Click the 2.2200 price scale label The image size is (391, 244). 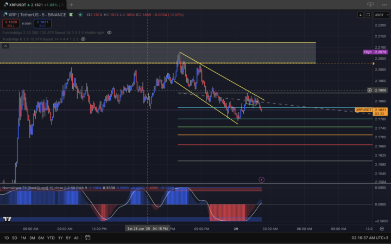(x=381, y=25)
